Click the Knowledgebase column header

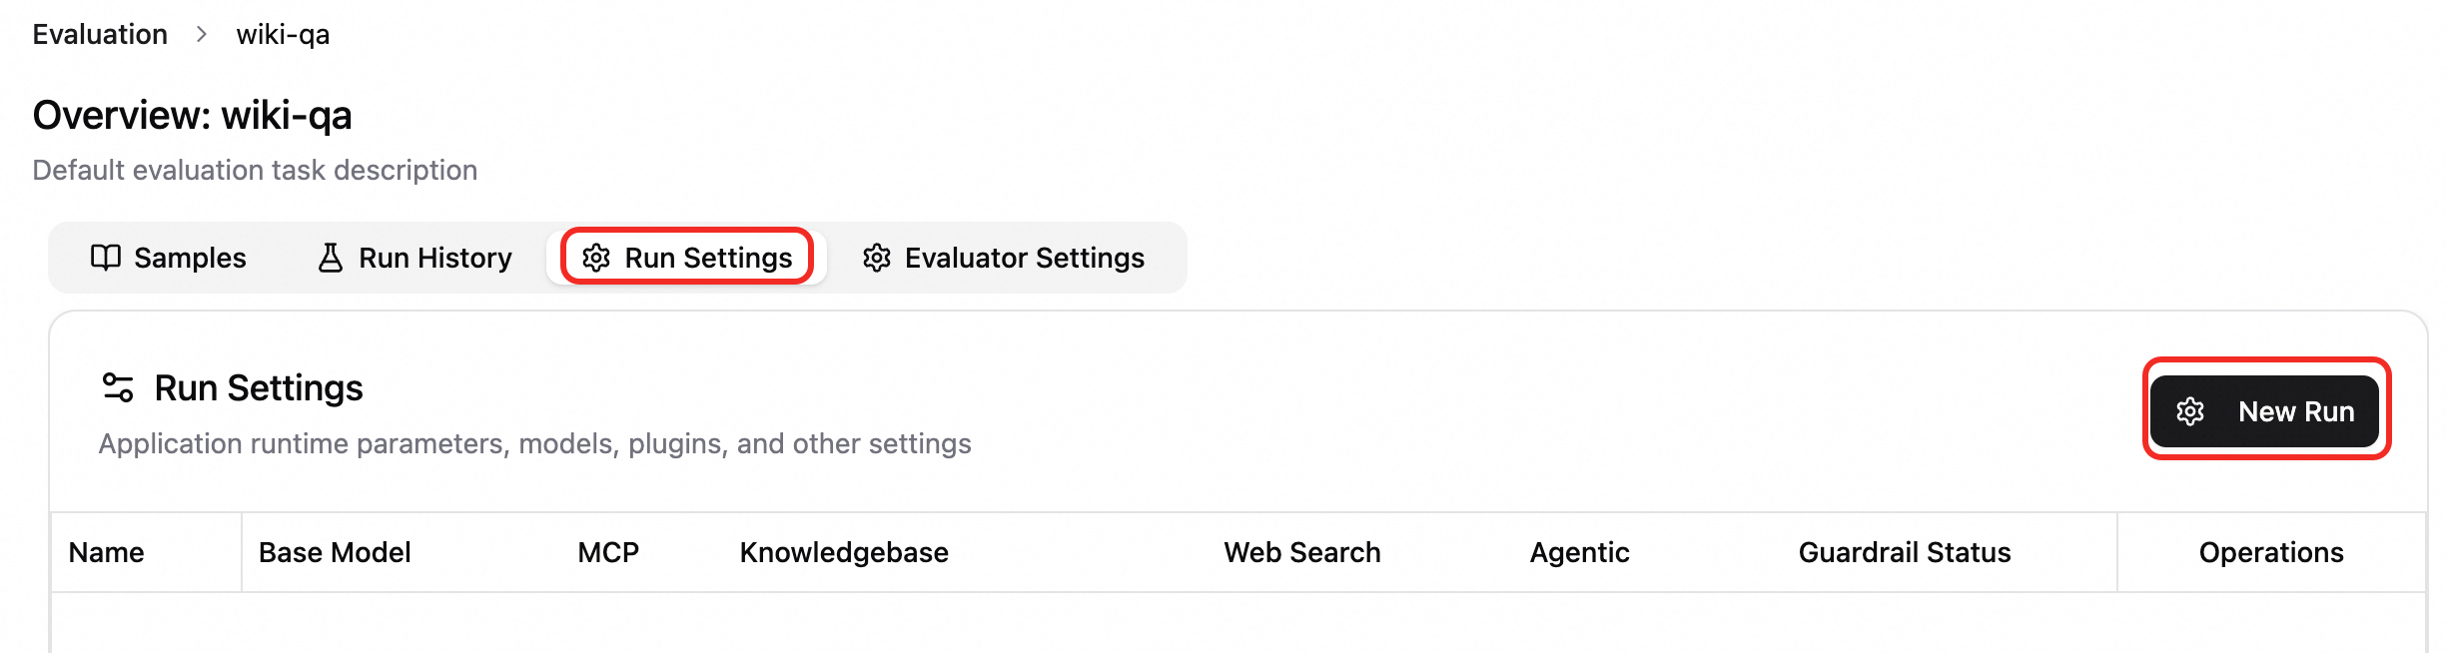(x=844, y=552)
